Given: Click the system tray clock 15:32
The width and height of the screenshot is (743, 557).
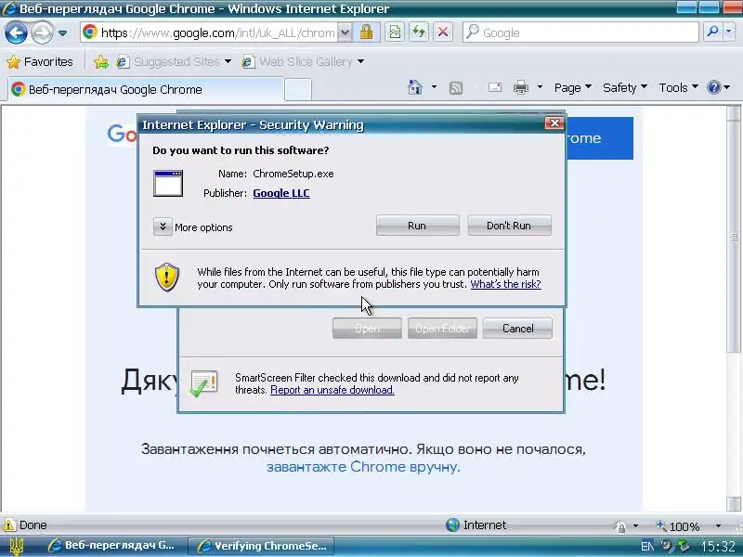Looking at the screenshot, I should click(x=718, y=547).
